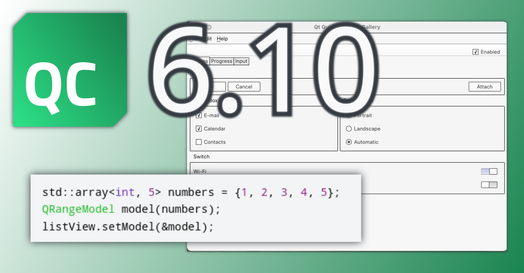Uncheck the Enabled checkbox
This screenshot has width=524, height=273.
point(476,52)
